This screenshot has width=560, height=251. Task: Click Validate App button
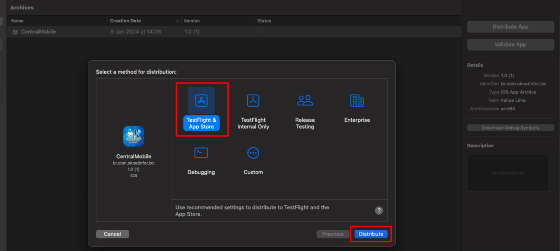pos(510,45)
